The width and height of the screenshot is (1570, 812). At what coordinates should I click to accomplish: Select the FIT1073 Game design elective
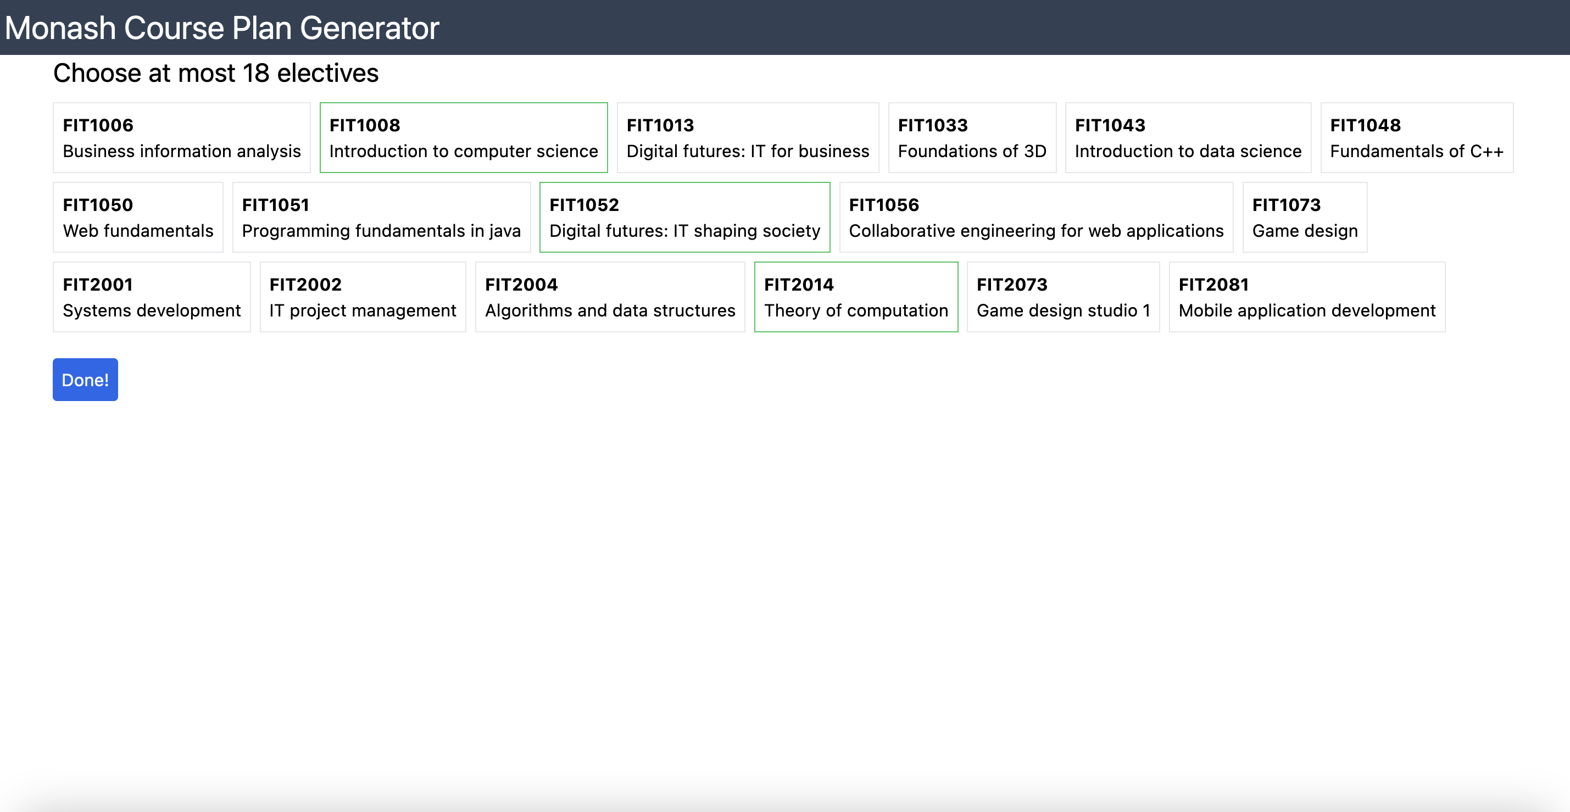1304,217
